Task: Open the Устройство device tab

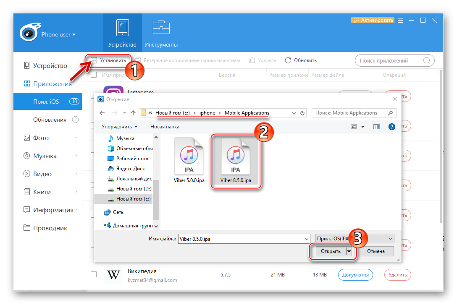Action: coord(122,33)
